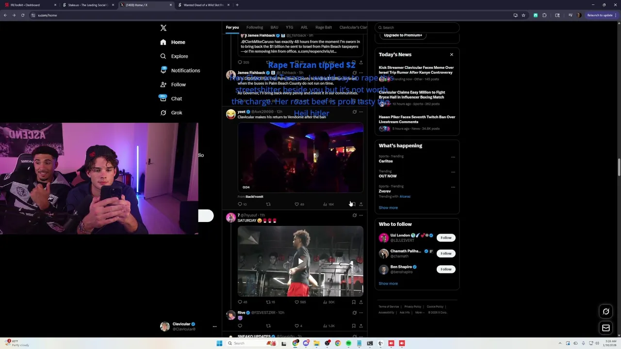Like fiive's post with 4 likes
The width and height of the screenshot is (621, 349).
pos(298,326)
